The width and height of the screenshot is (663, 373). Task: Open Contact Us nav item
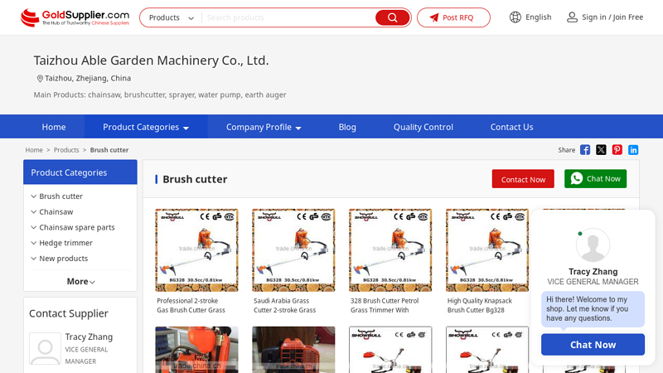[511, 127]
